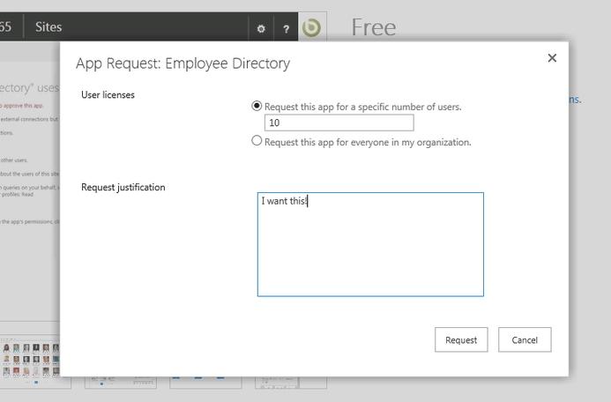Screen dimensions: 611x402
Task: Submit with the Request button
Action: (x=461, y=339)
